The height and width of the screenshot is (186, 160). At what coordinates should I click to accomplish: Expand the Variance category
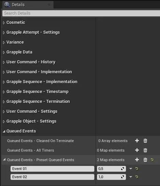click(4, 43)
